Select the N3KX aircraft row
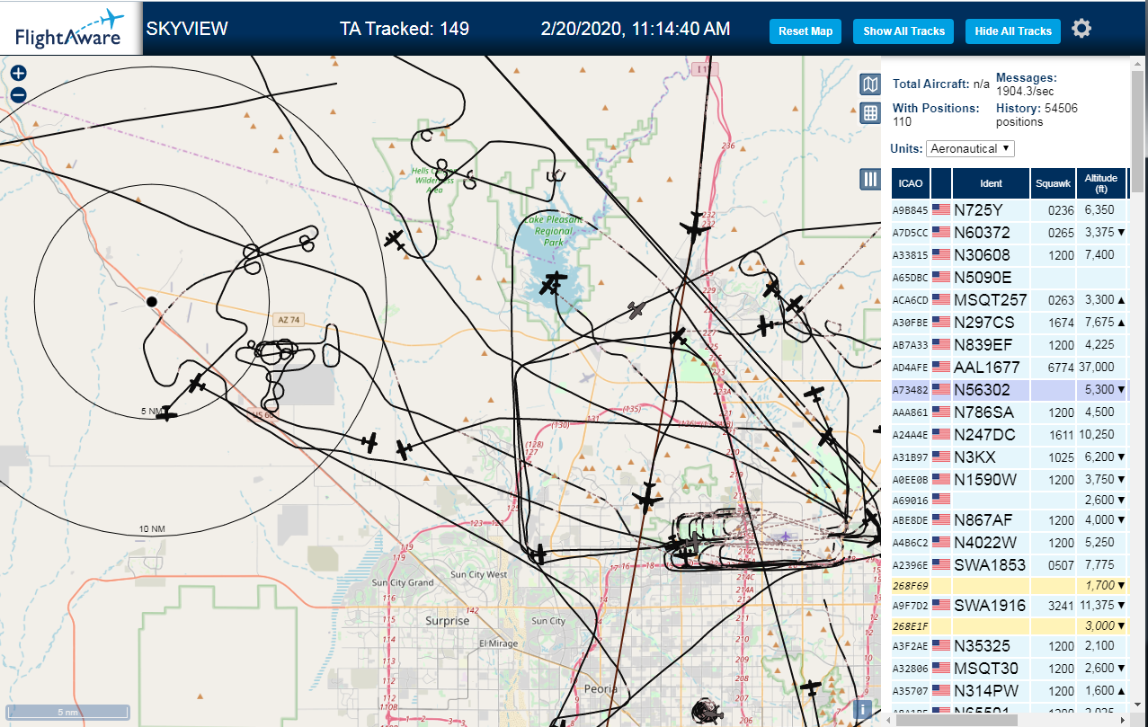Viewport: 1148px width, 727px height. pos(1010,457)
